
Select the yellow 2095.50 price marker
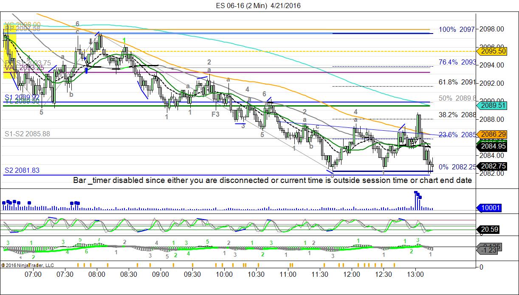click(491, 51)
